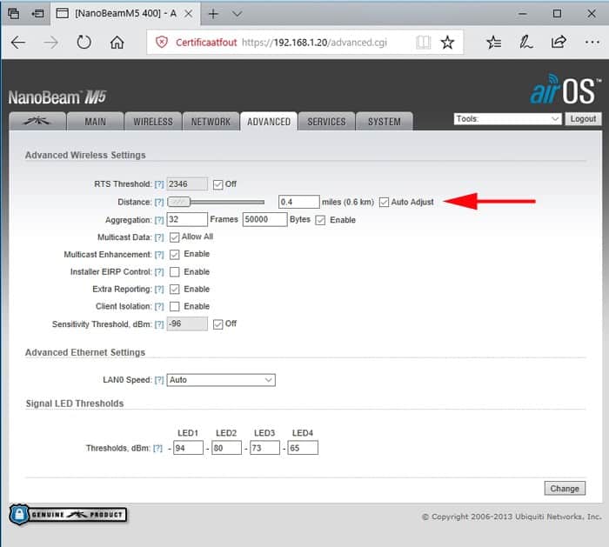Screen dimensions: 609x547
Task: Open the Ubiquiti logo airMAX tab
Action: pyautogui.click(x=37, y=122)
